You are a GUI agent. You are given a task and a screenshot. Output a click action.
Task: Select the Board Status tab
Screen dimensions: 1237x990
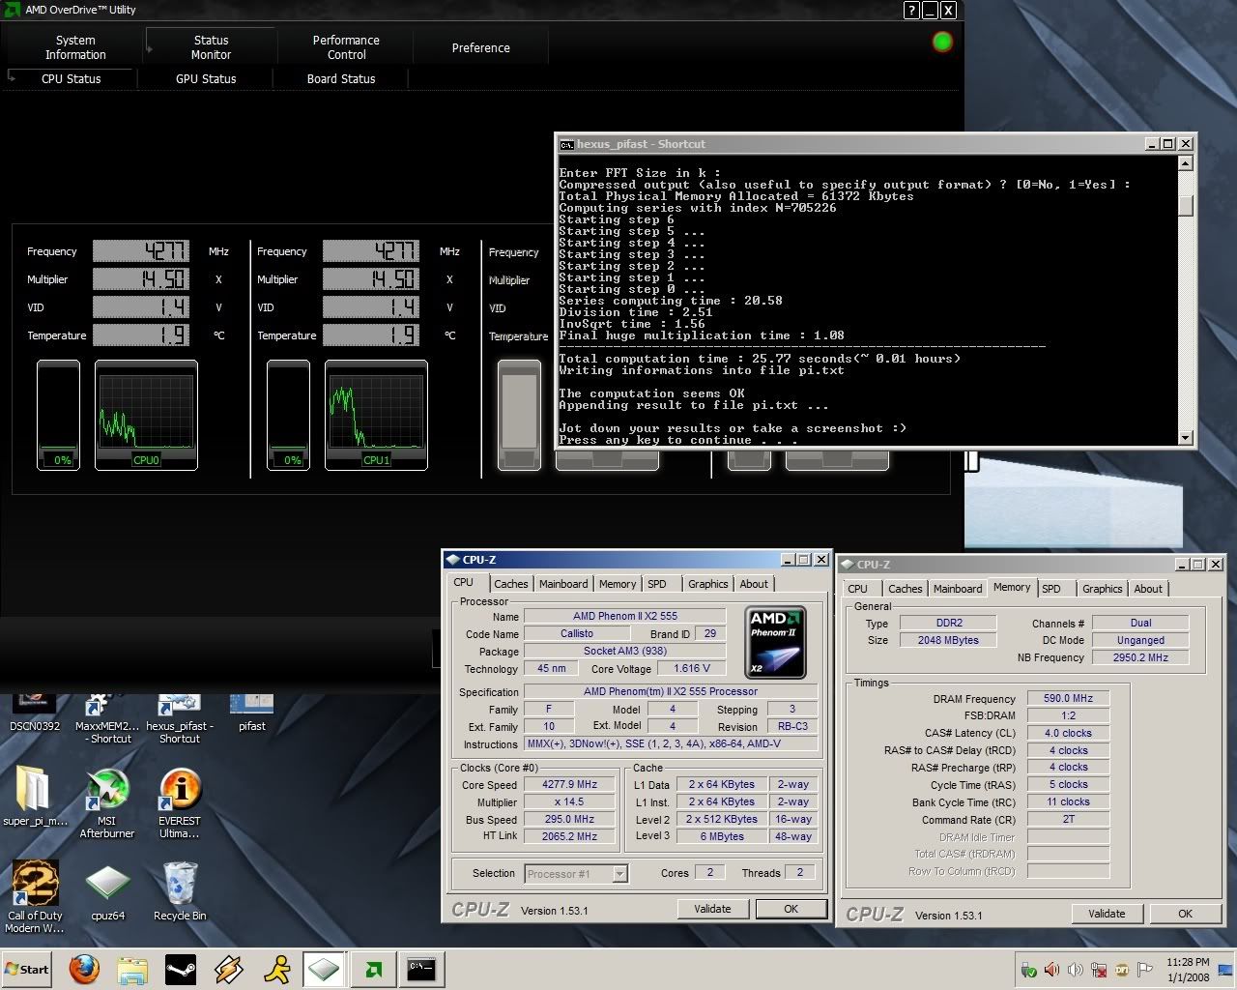[341, 78]
